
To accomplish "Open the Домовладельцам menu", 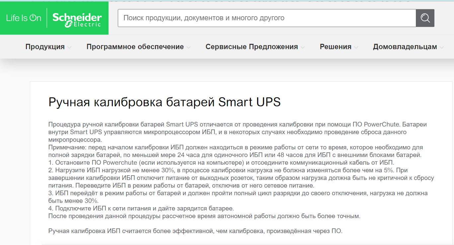I will click(x=405, y=47).
